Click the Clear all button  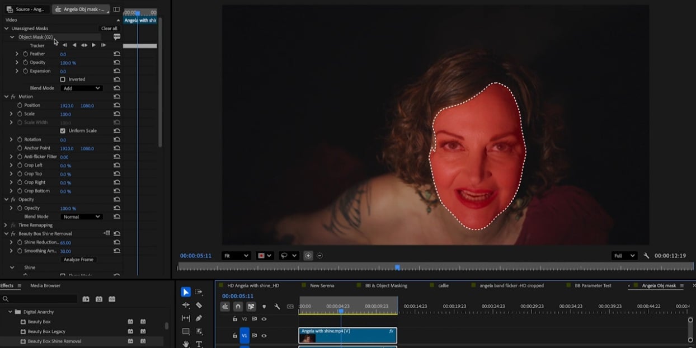coord(109,29)
